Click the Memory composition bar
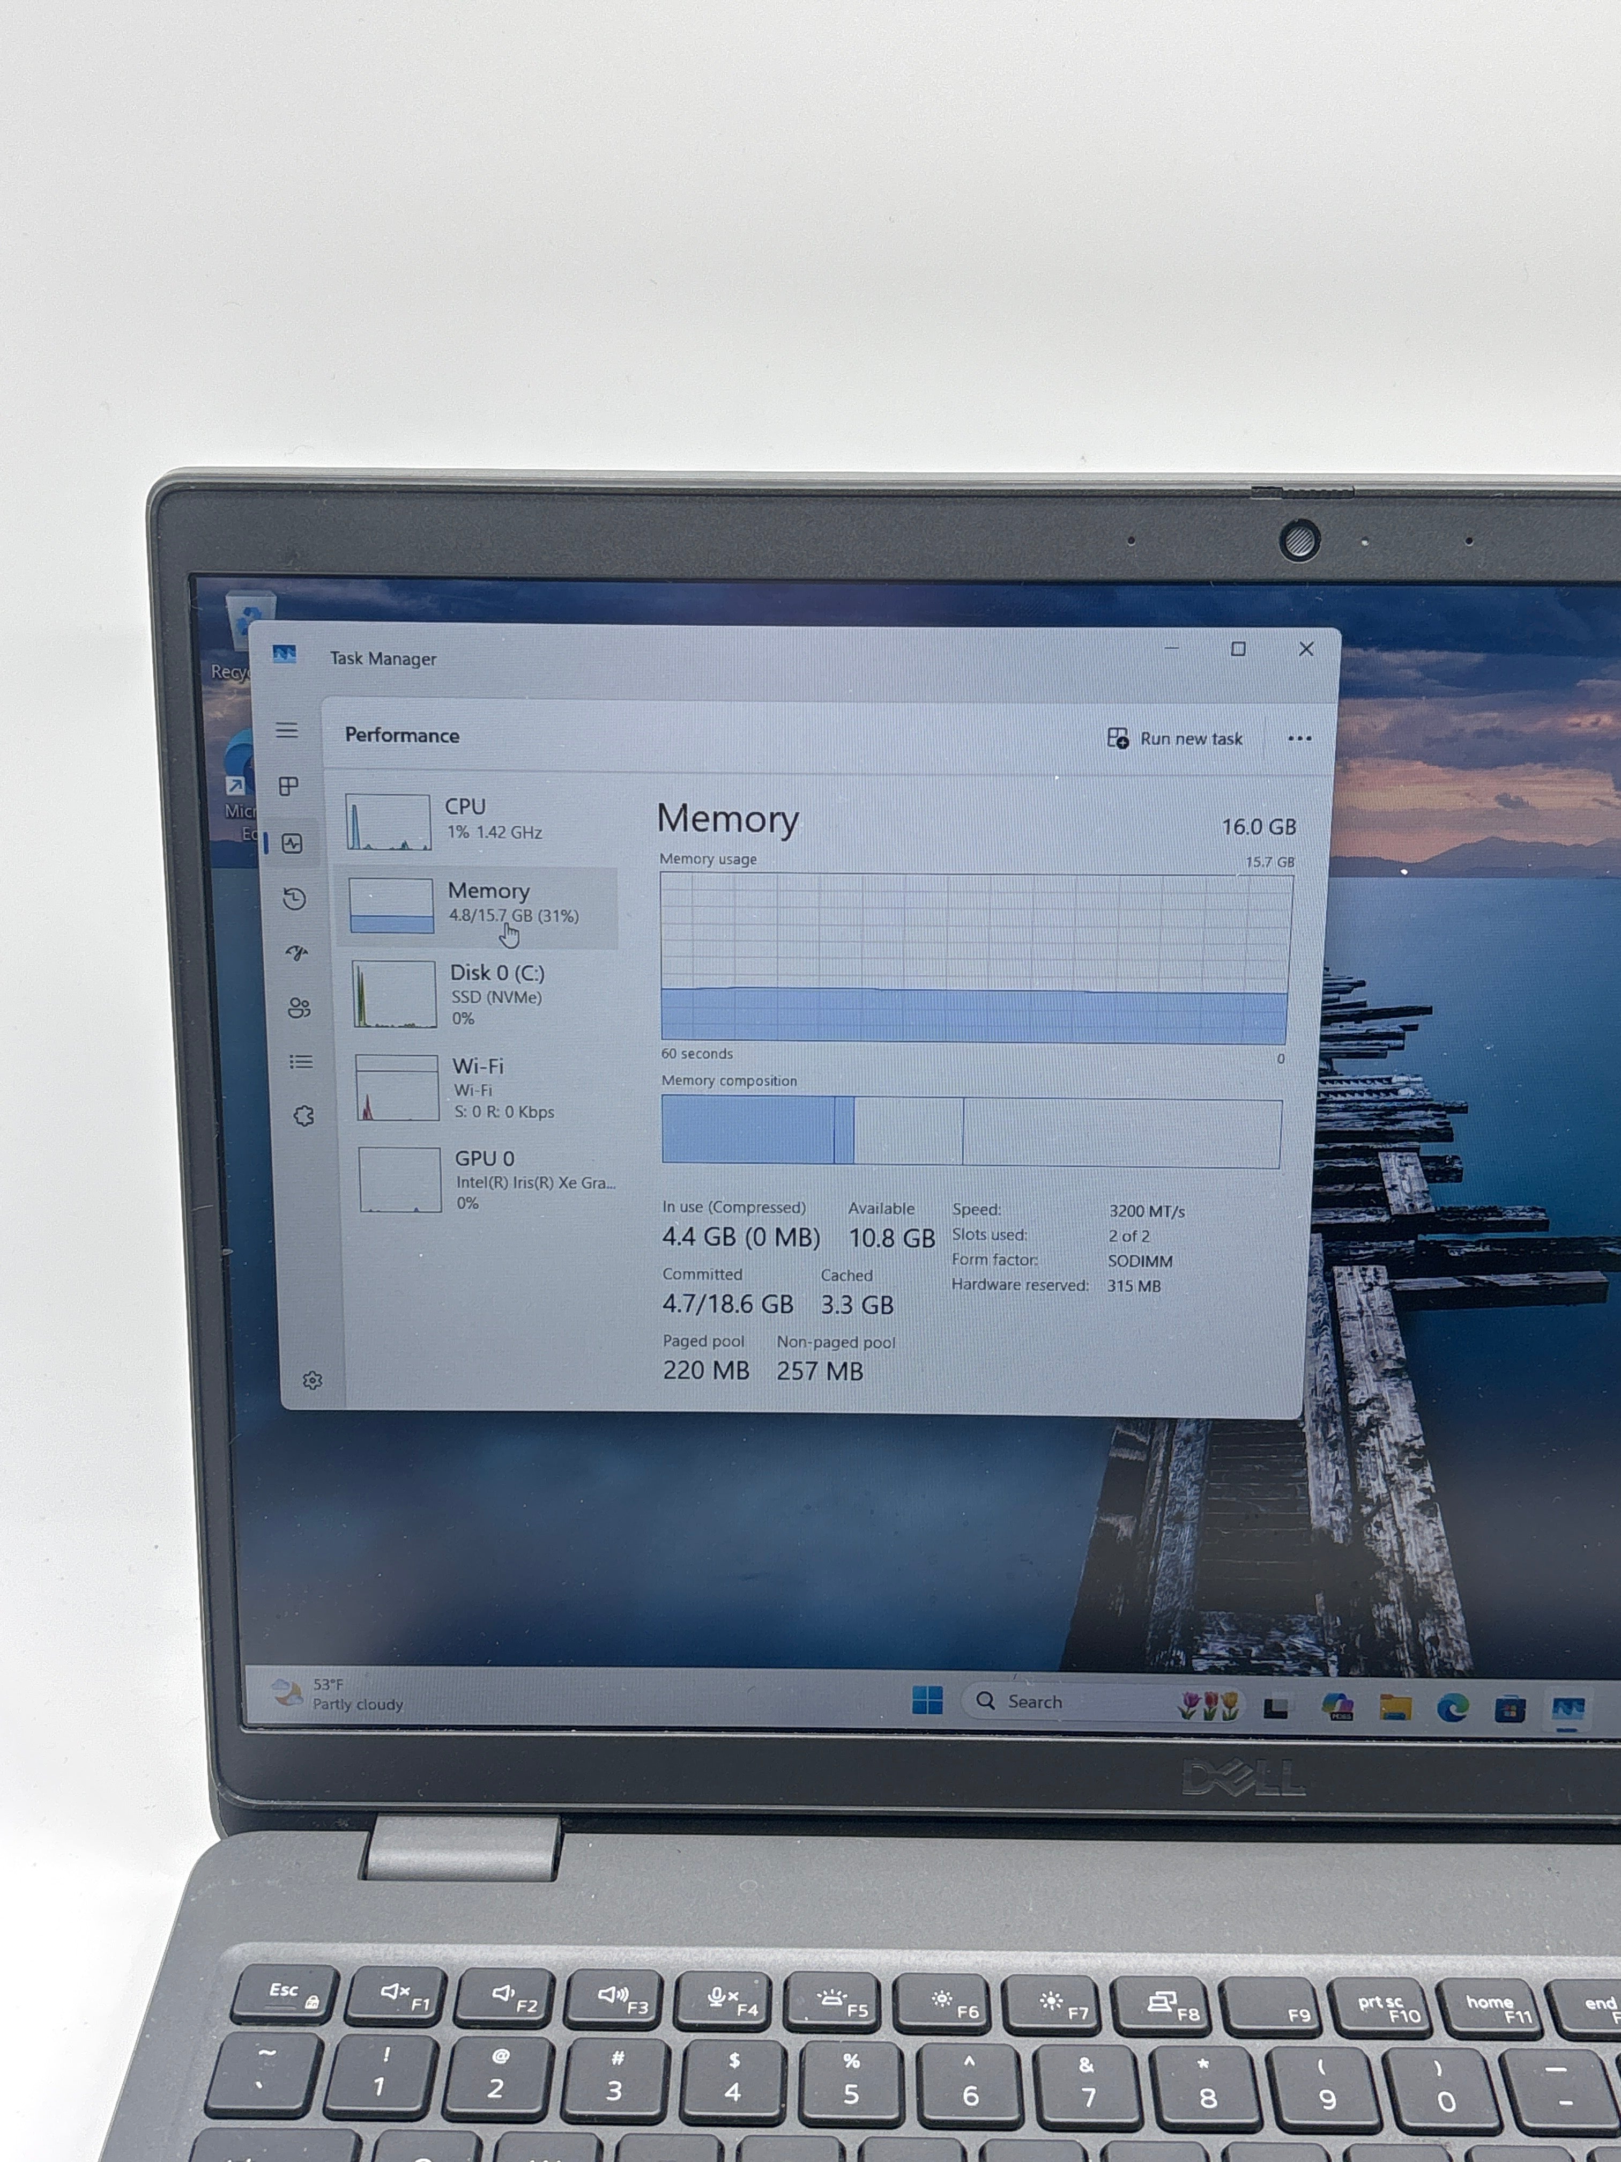1621x2162 pixels. click(x=972, y=1132)
